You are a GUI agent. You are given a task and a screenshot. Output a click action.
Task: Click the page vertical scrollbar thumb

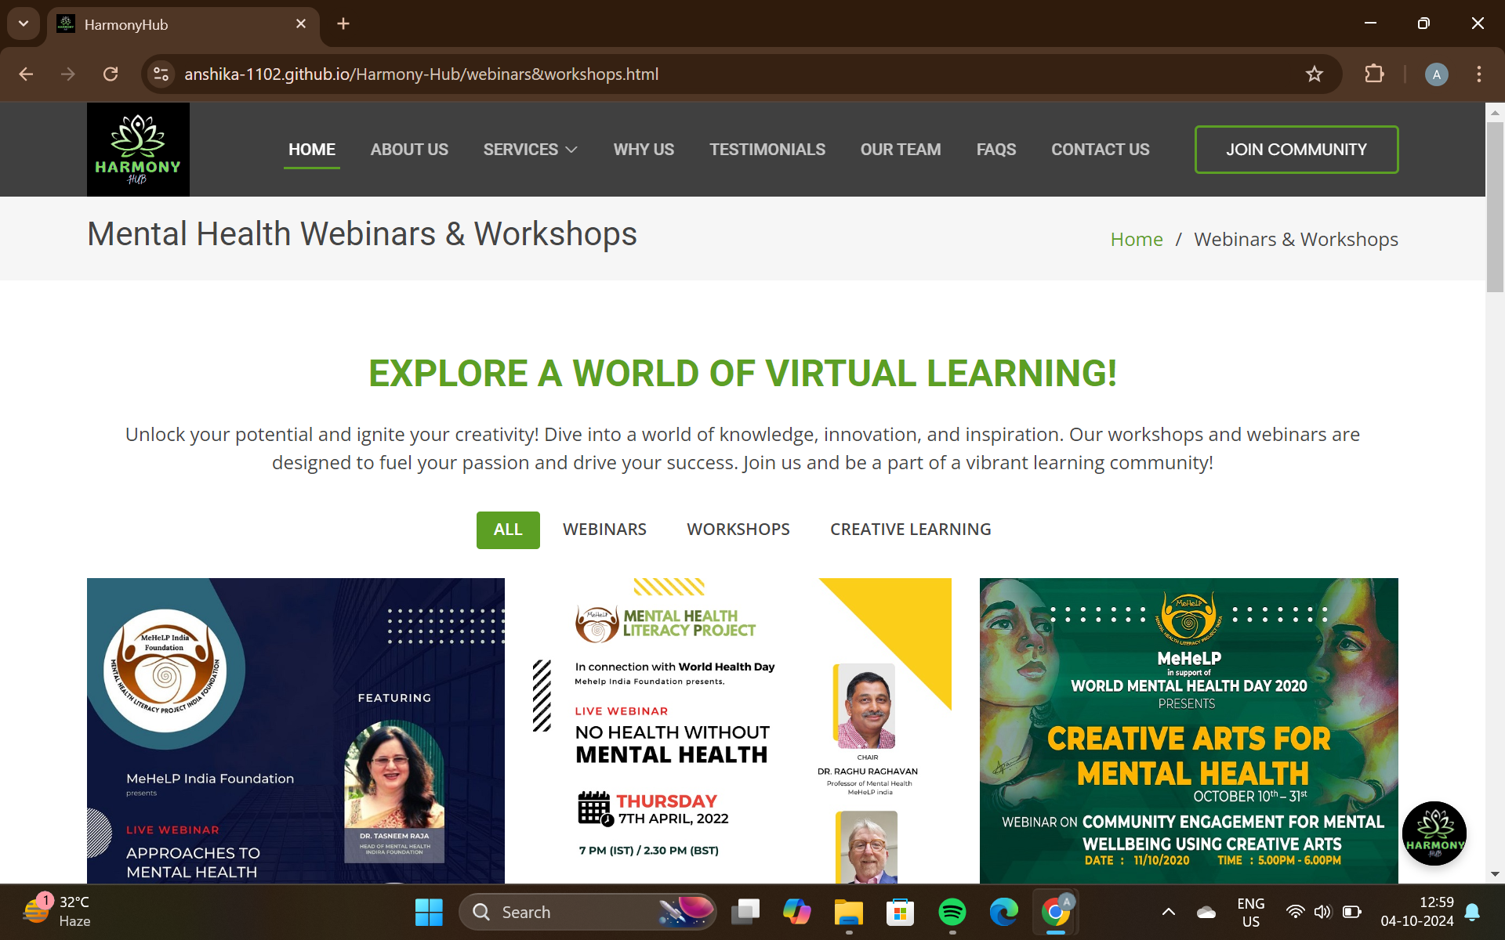tap(1495, 205)
